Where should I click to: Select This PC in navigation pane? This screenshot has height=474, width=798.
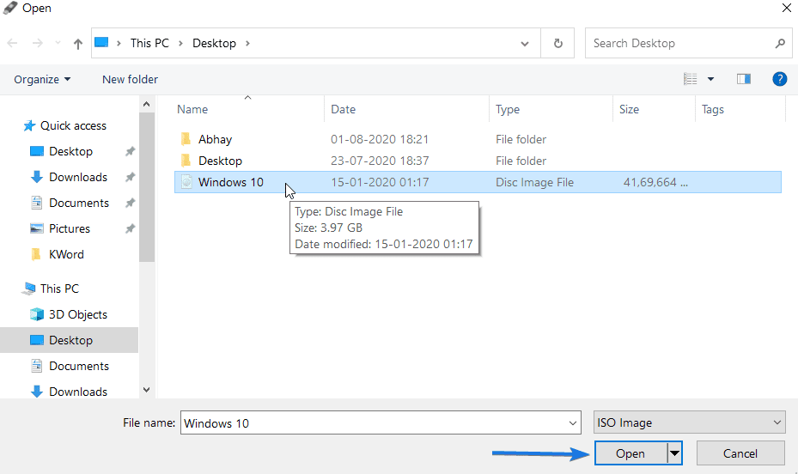coord(59,289)
